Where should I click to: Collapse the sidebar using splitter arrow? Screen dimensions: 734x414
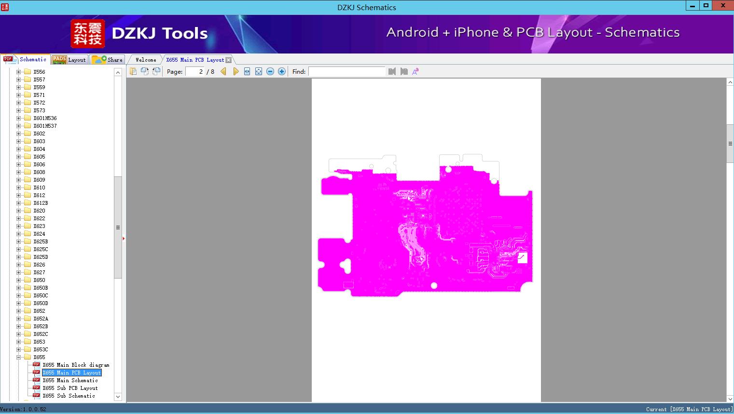pos(124,239)
